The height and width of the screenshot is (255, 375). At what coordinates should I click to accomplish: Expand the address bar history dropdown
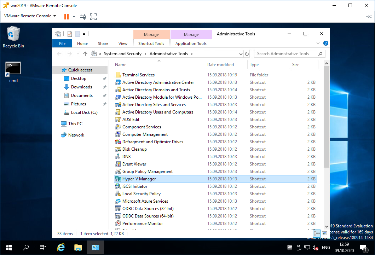(x=241, y=54)
